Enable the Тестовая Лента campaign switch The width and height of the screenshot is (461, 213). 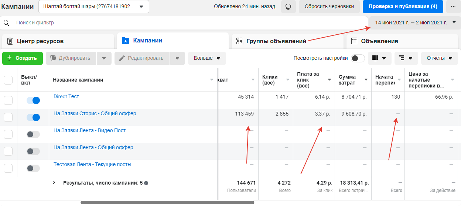point(33,168)
